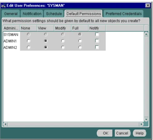Screen dimensions: 153x140
Task: Open the Preferred Credentials tab
Action: click(x=124, y=14)
